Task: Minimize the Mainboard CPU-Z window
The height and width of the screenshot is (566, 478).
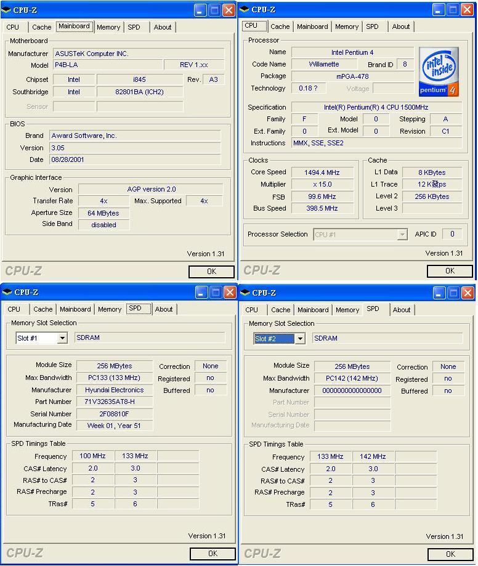Action: click(x=200, y=10)
